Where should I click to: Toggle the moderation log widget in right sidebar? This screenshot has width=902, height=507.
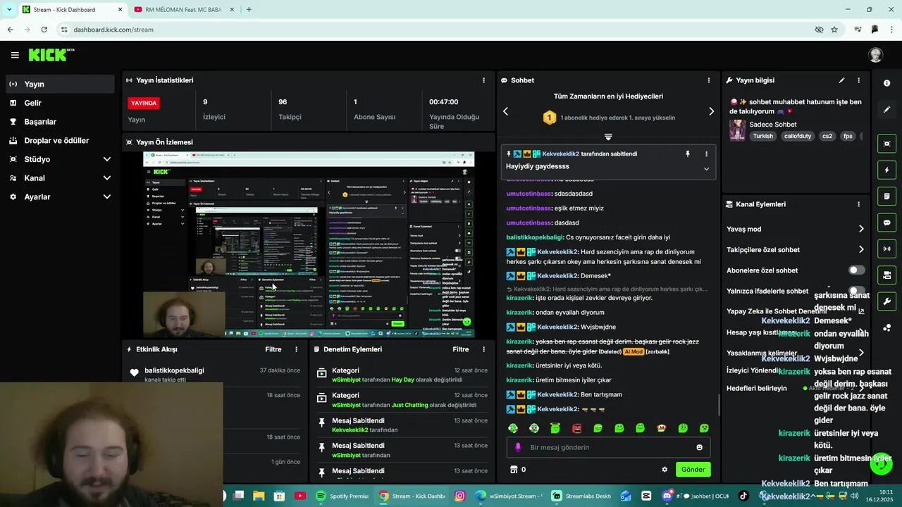pos(886,275)
